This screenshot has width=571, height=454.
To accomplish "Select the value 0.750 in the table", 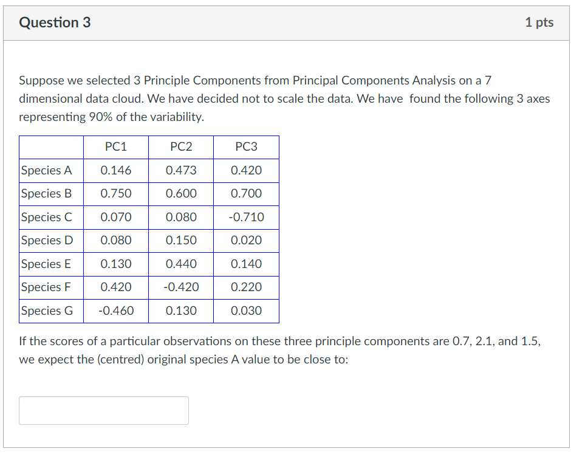I will pos(115,193).
